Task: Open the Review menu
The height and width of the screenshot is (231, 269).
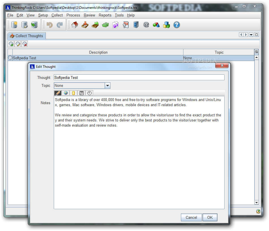Action: pos(89,15)
